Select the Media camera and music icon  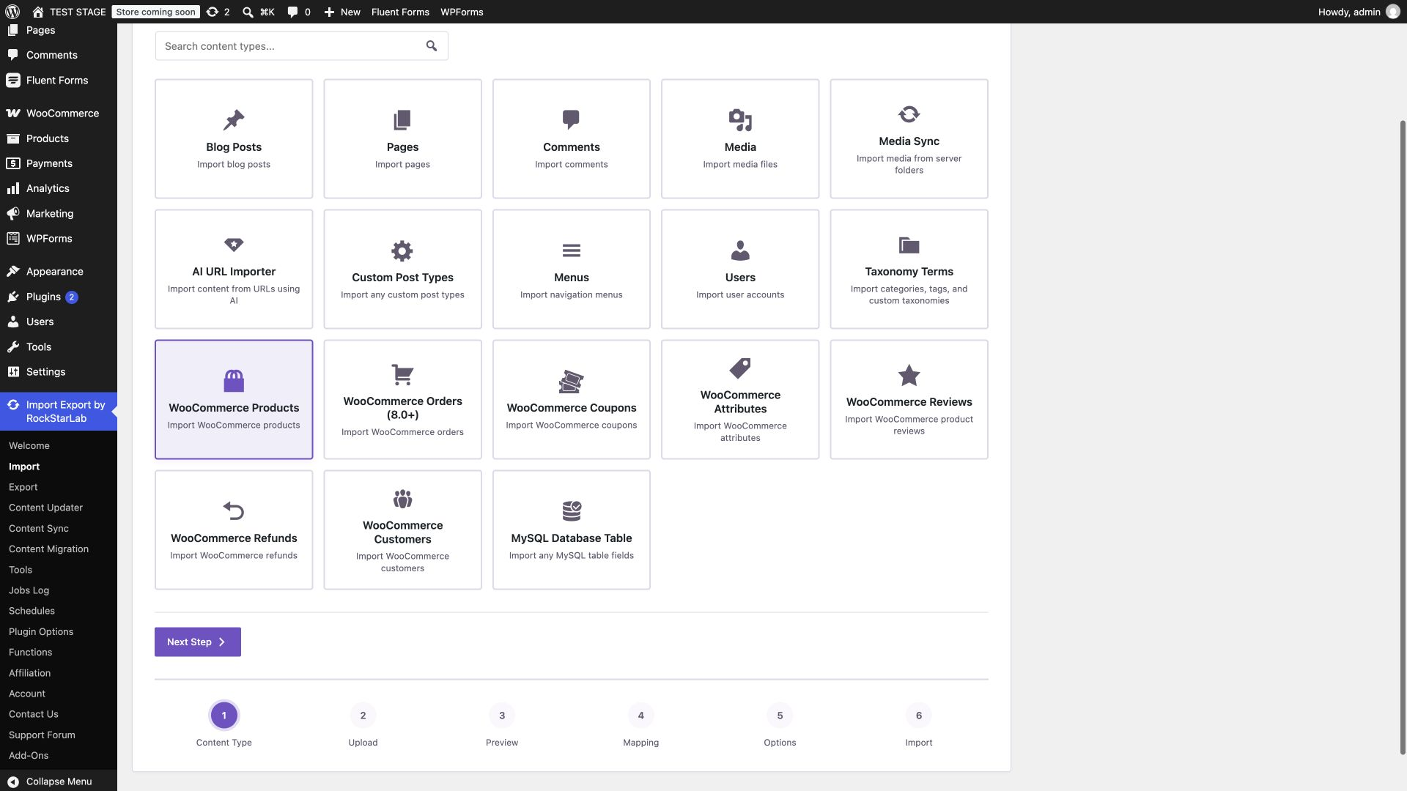(x=740, y=119)
